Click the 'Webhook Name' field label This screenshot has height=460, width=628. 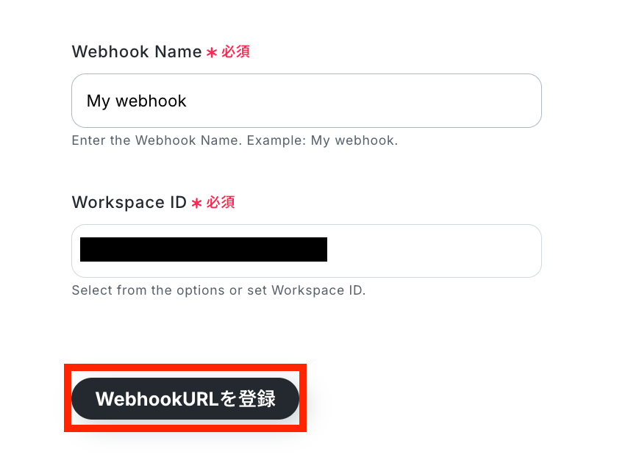[137, 51]
